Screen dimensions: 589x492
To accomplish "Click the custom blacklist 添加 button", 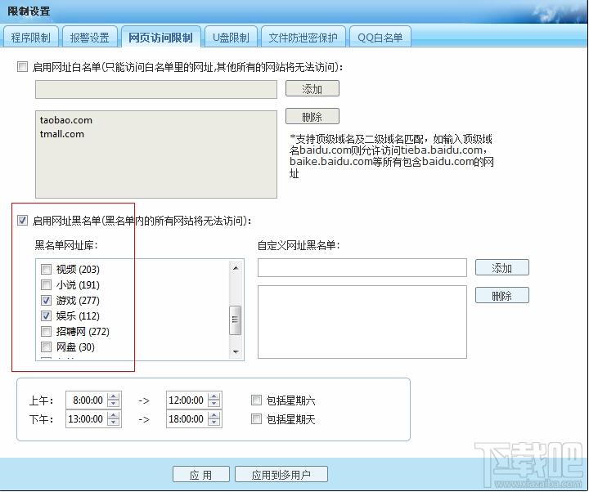I will (x=501, y=267).
